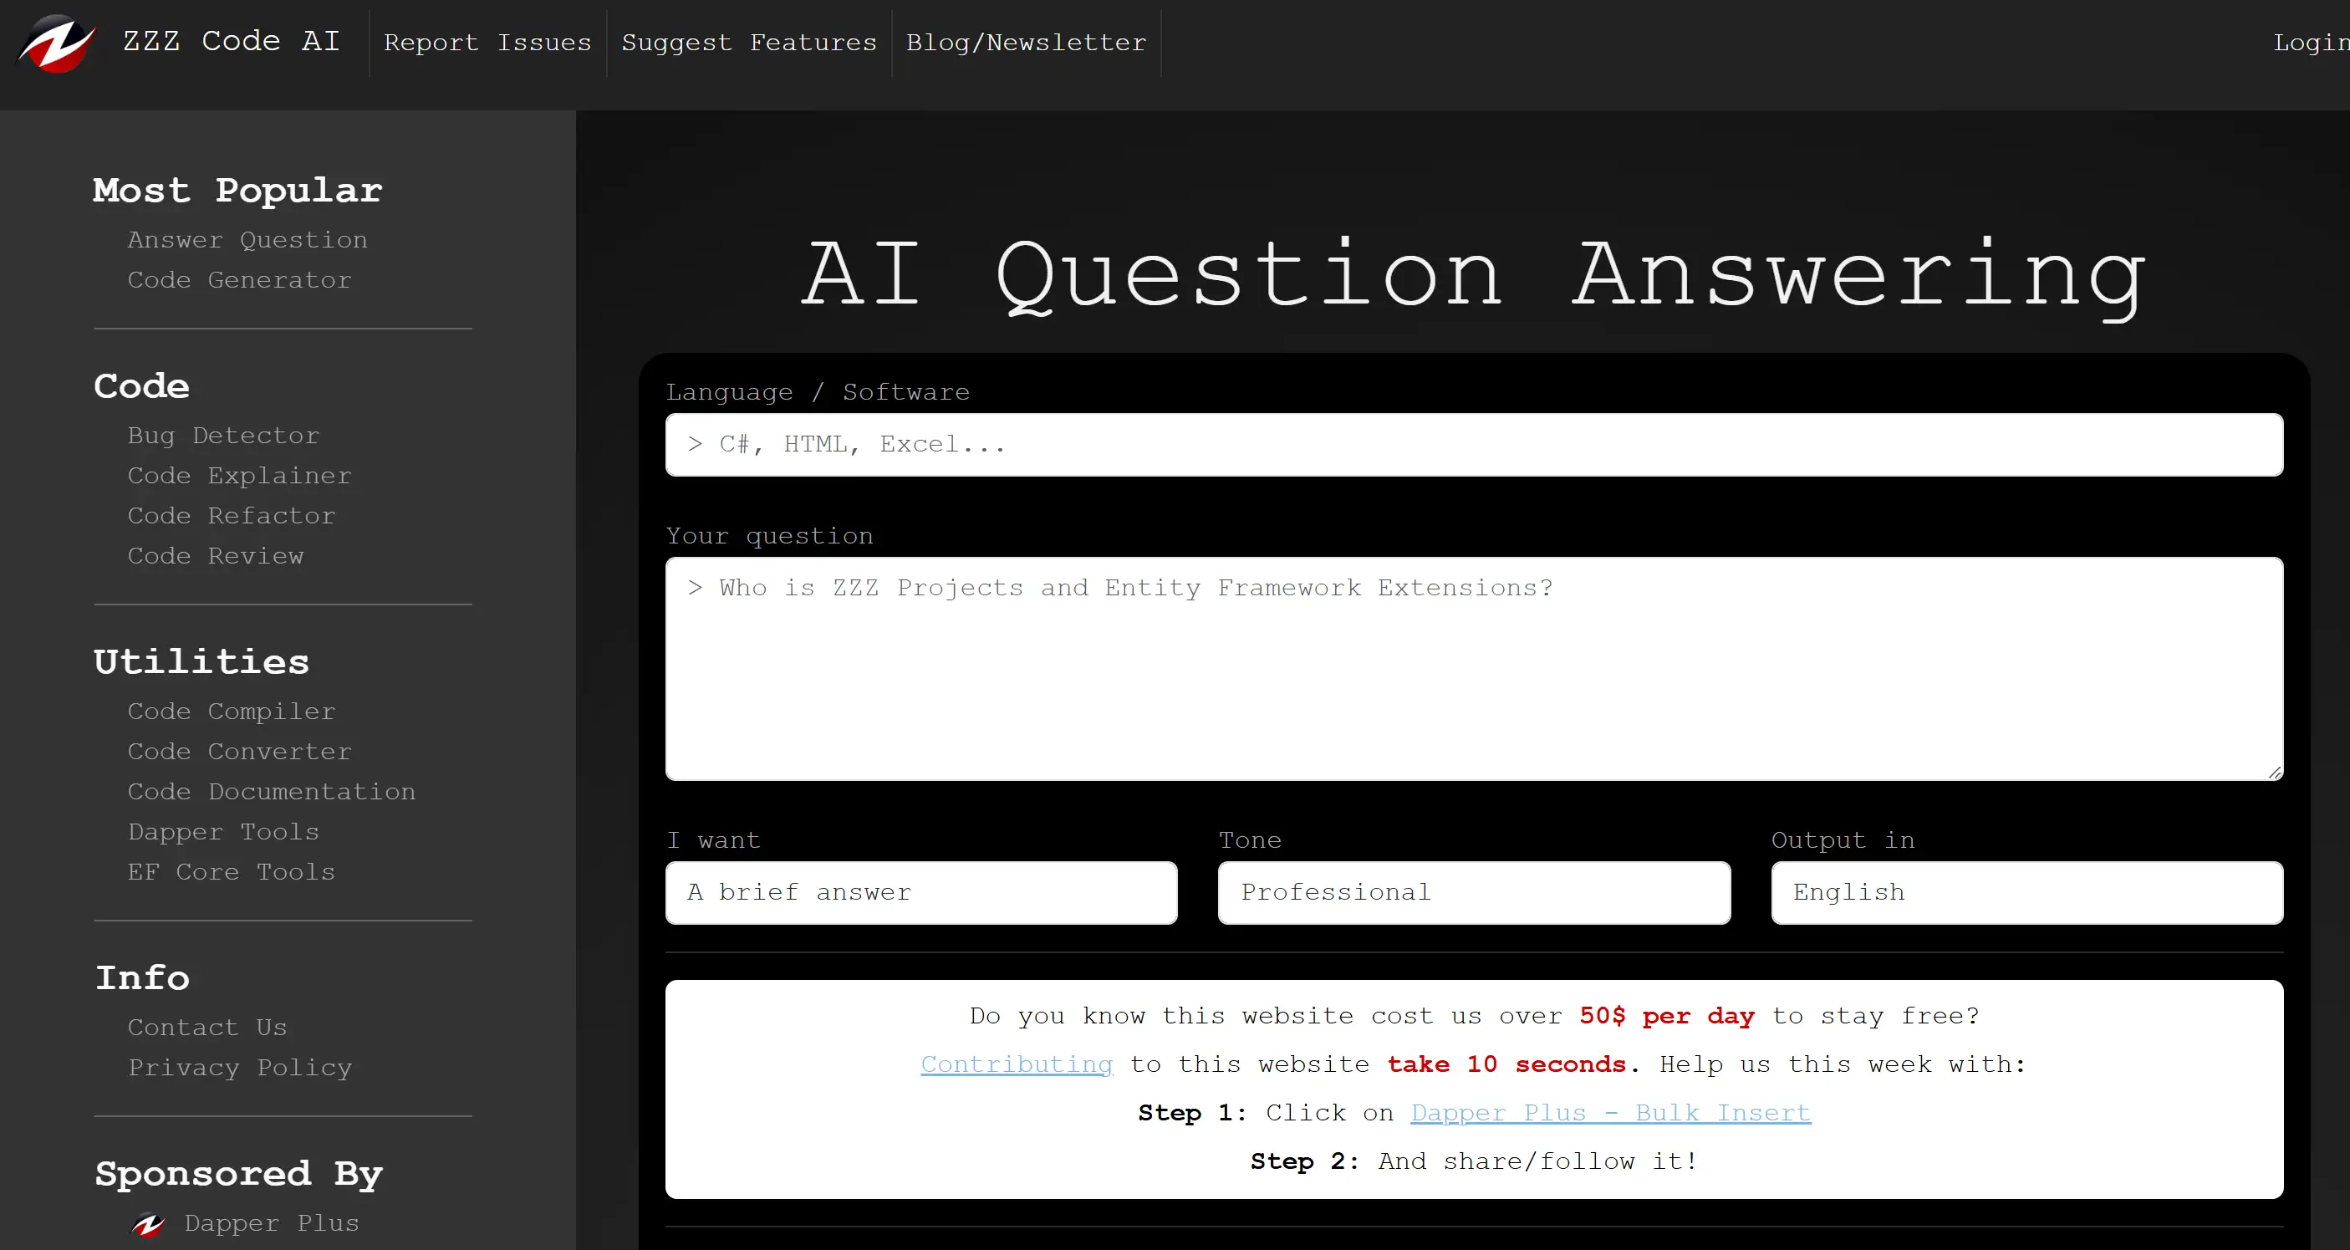This screenshot has width=2350, height=1250.
Task: Open the Output in language dropdown
Action: click(x=2027, y=892)
